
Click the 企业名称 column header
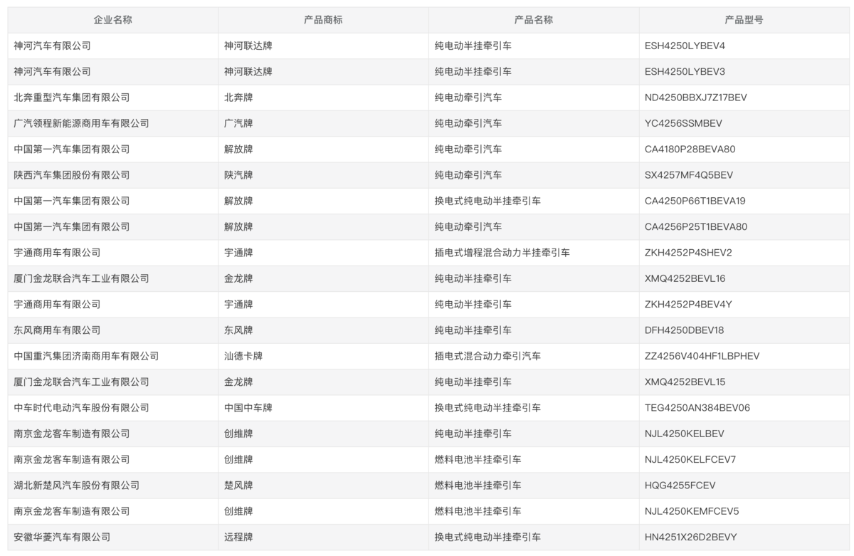tap(112, 20)
